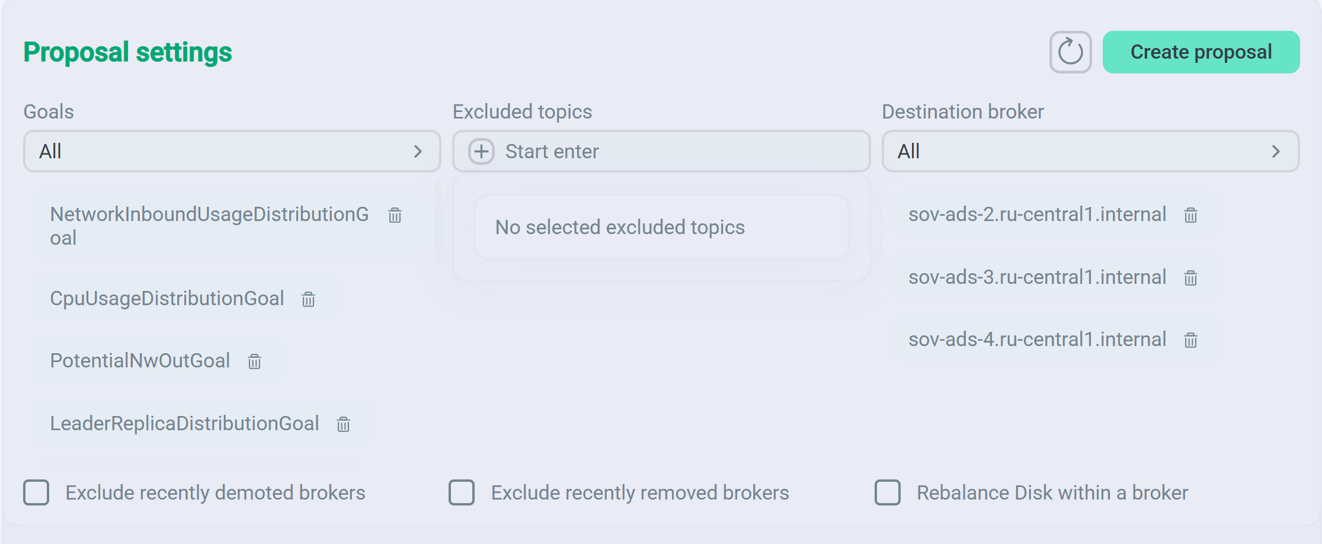Screen dimensions: 1322x544
Task: Click the LeaderReplicaDistributionGoal chip
Action: pyautogui.click(x=185, y=424)
